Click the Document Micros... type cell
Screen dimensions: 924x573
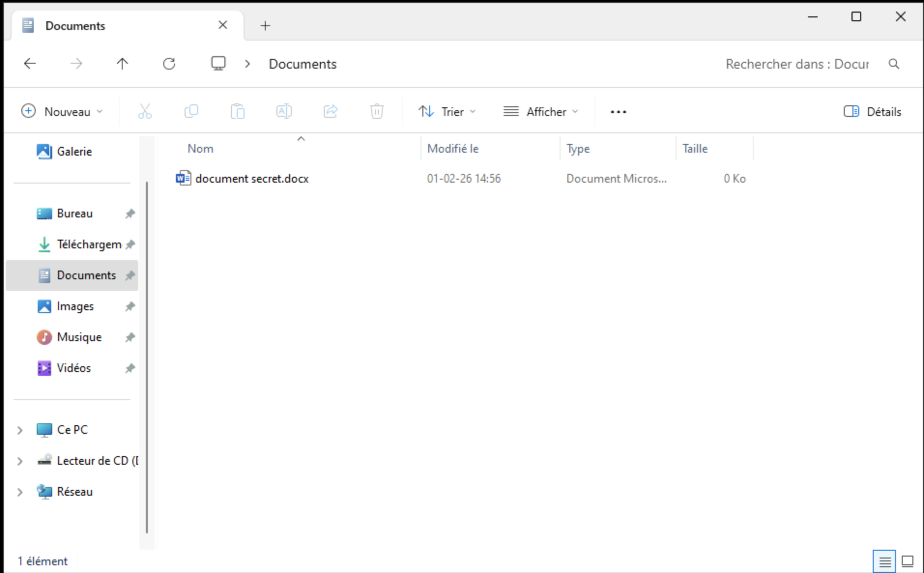617,179
